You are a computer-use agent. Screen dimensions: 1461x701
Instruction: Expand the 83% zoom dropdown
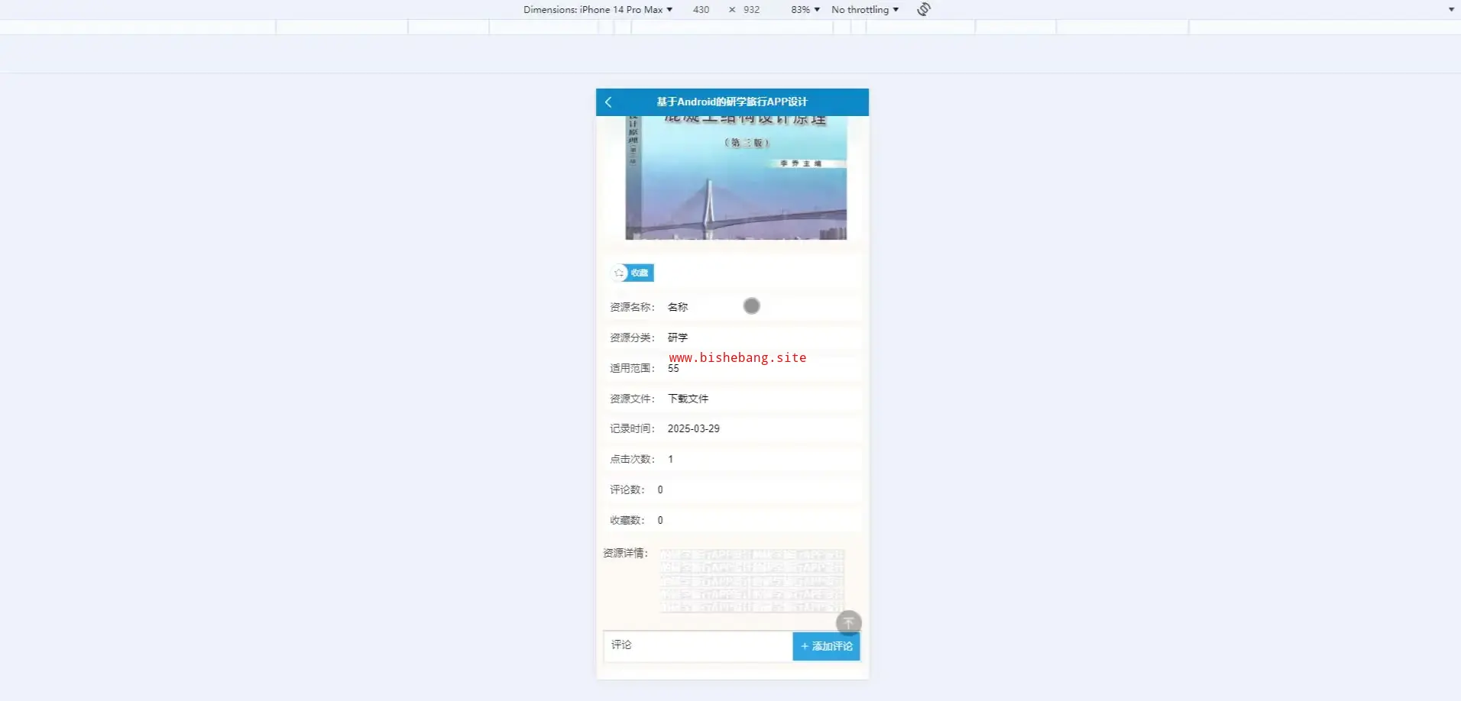coord(805,9)
